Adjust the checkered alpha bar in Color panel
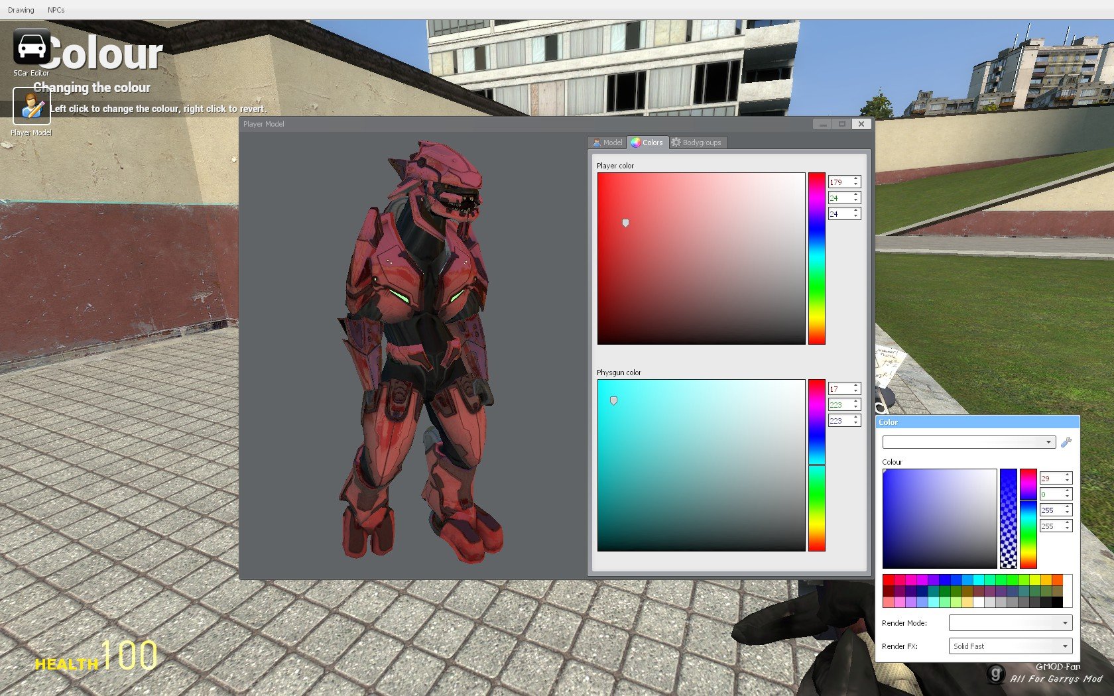The width and height of the screenshot is (1114, 696). click(1009, 519)
